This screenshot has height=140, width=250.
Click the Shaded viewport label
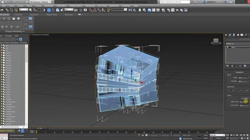tap(46, 35)
